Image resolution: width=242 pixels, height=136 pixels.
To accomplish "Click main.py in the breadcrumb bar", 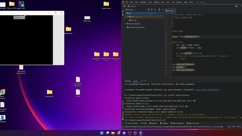I will (x=132, y=6).
